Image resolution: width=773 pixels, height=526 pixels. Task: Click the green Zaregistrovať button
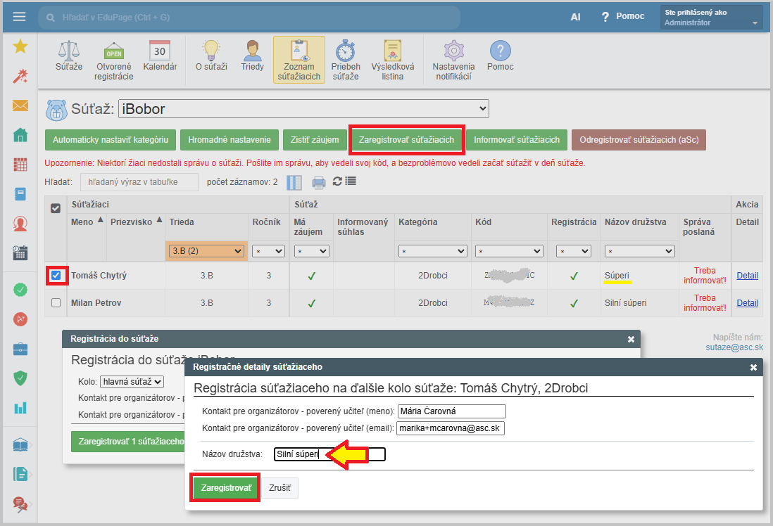pyautogui.click(x=226, y=487)
